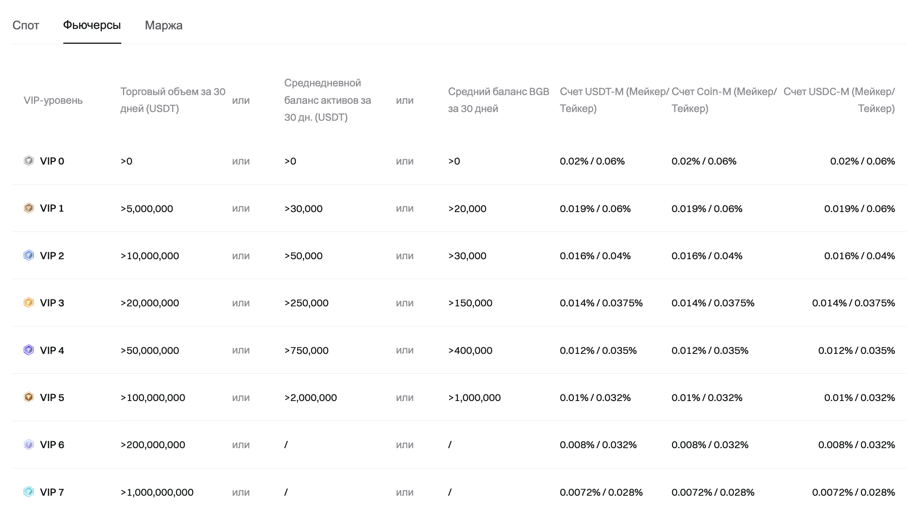Viewport: 917px width, 511px height.
Task: Click the >750,000 asset balance cell
Action: (306, 351)
